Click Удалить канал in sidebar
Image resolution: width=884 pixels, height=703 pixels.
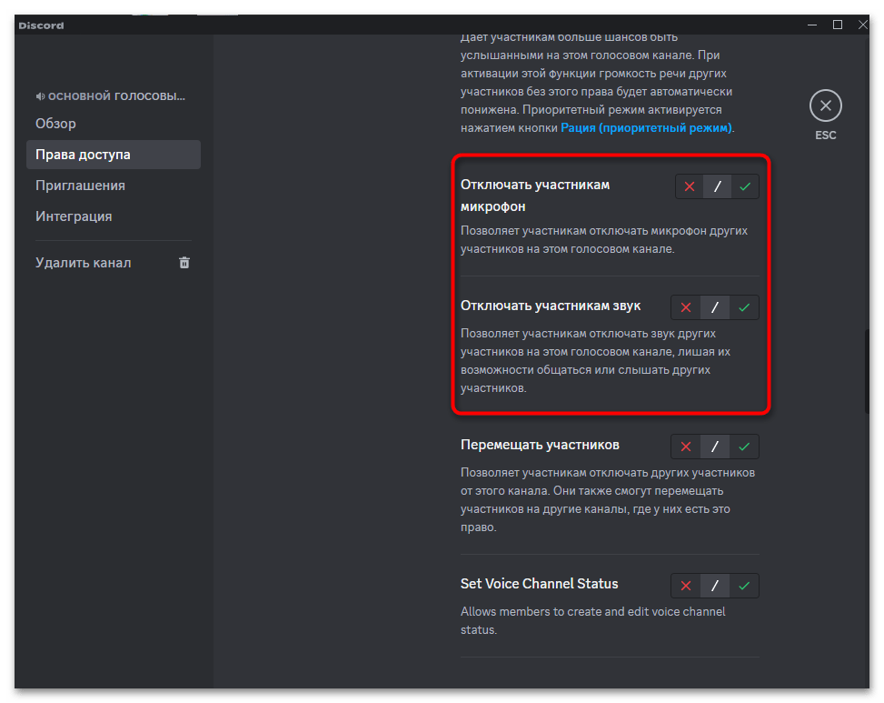pyautogui.click(x=114, y=263)
